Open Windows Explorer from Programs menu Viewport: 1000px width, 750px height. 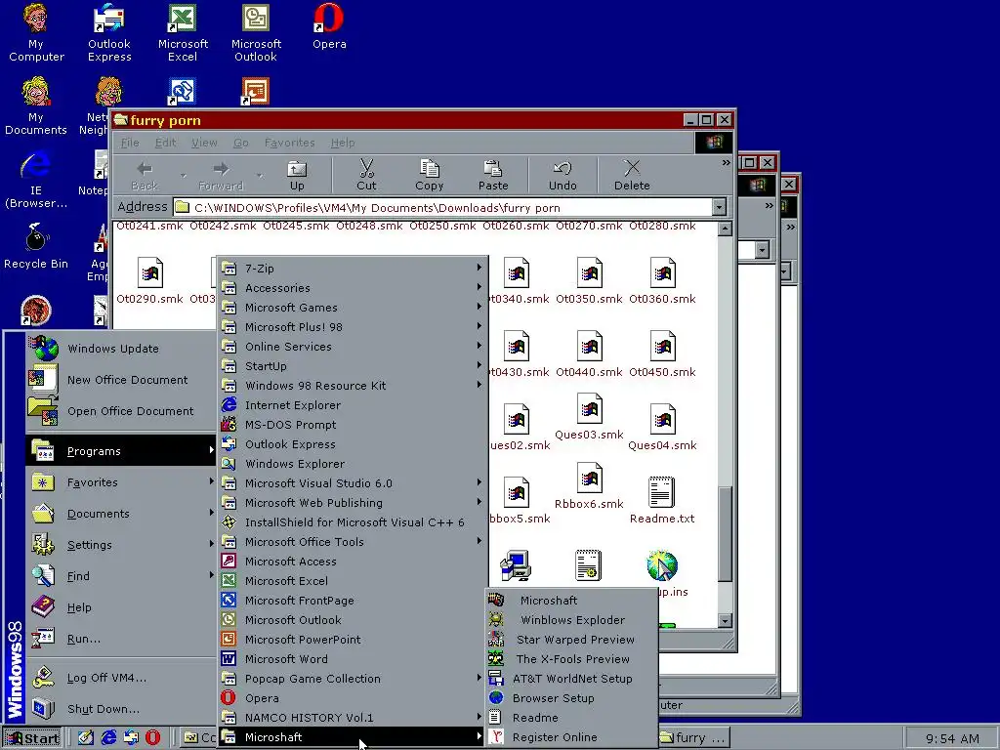[x=353, y=464]
